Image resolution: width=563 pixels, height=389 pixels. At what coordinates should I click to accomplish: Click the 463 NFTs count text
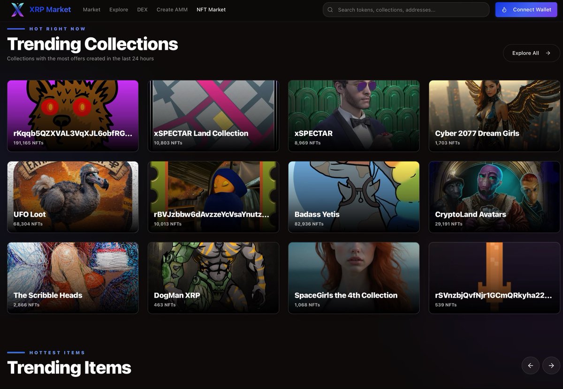point(165,305)
